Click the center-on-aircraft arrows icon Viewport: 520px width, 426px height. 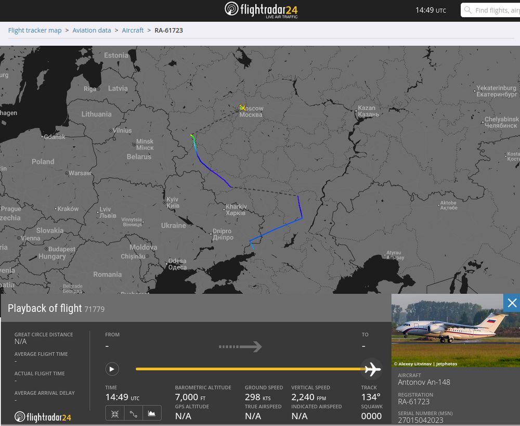[115, 414]
